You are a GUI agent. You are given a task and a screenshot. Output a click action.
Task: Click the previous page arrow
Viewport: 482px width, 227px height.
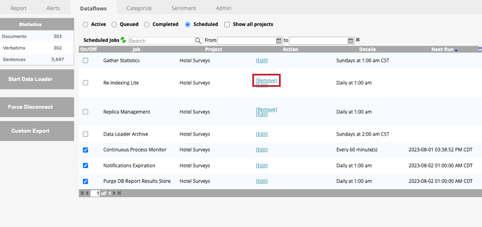pos(87,194)
